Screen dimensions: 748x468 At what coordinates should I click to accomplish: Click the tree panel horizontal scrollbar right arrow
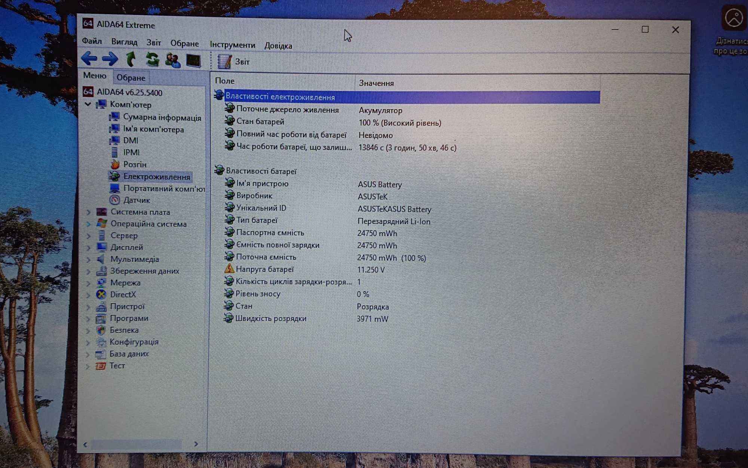point(196,444)
